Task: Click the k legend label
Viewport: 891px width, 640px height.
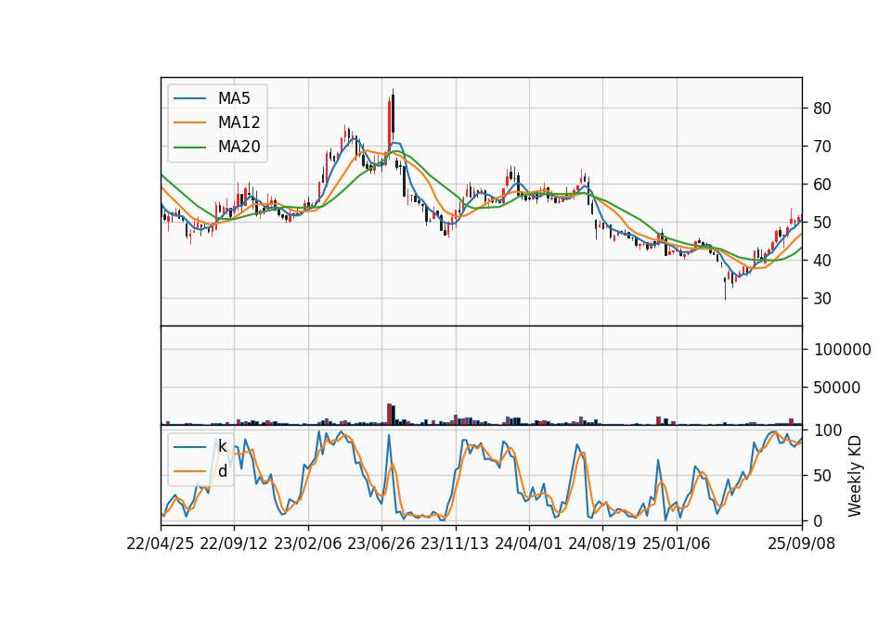Action: [222, 446]
